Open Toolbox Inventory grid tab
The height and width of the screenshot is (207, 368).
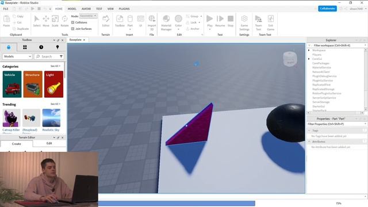(x=25, y=47)
